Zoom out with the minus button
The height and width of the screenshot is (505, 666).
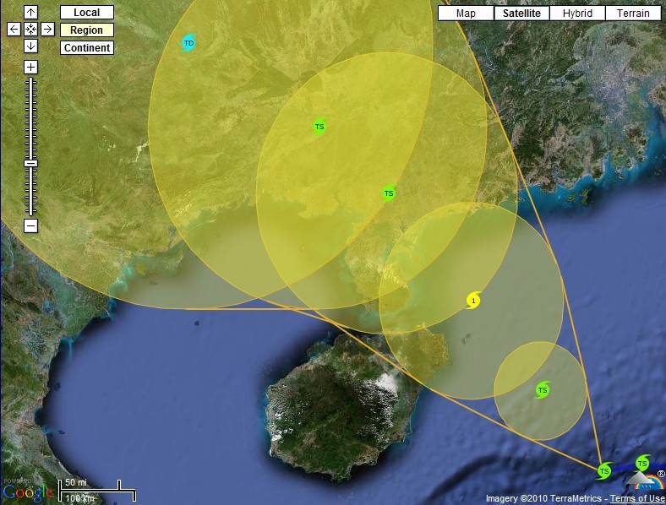point(30,225)
